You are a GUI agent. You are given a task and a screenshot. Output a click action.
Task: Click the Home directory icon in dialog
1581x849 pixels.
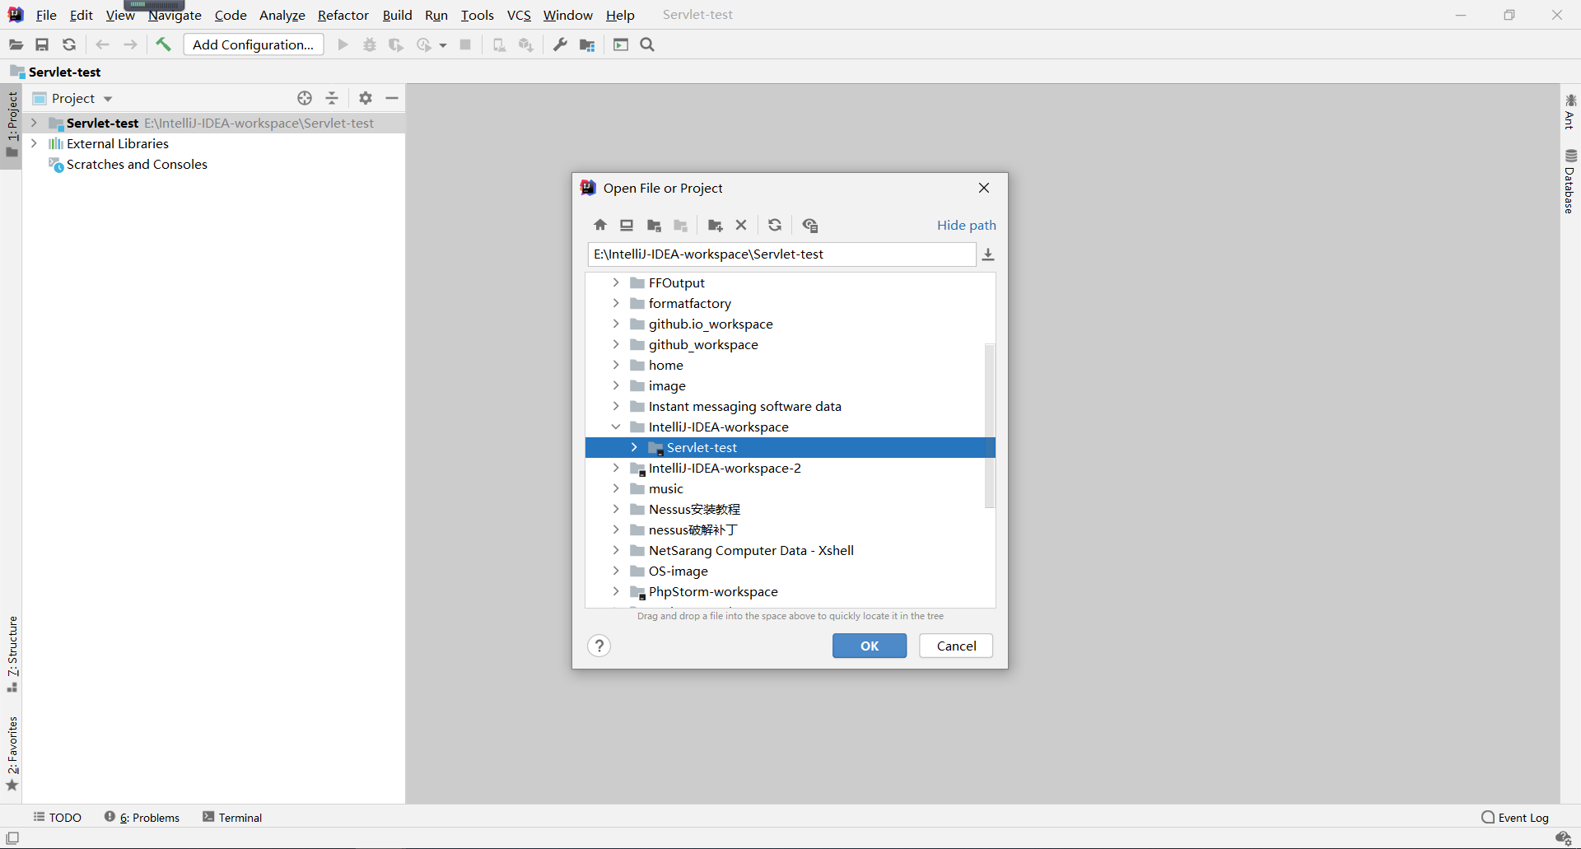(600, 225)
